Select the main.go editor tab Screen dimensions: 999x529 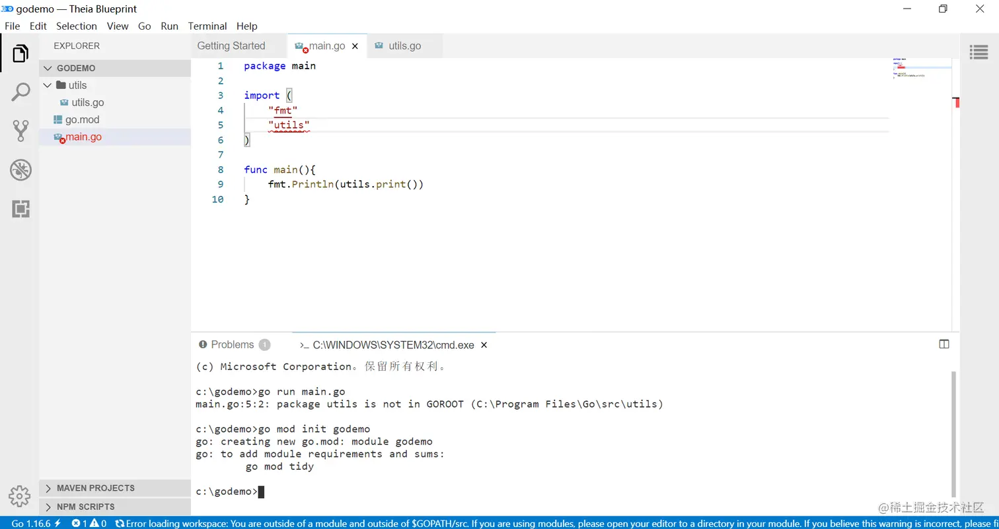pos(327,46)
